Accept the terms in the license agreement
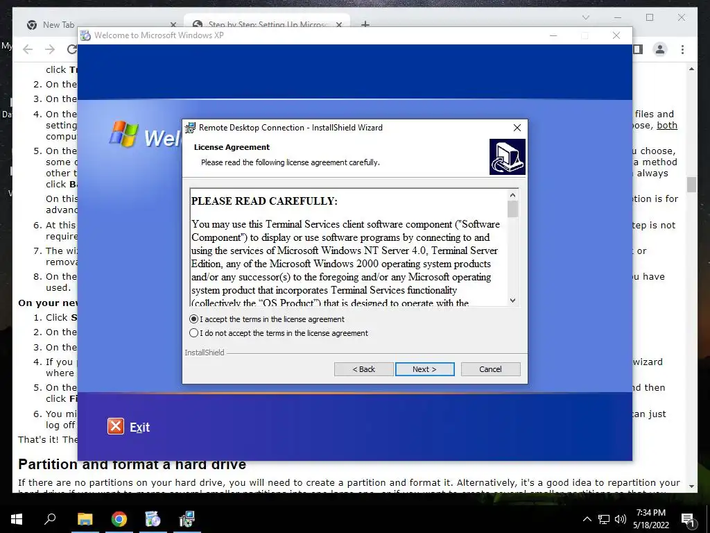Screen dimensions: 710x533 pyautogui.click(x=194, y=319)
